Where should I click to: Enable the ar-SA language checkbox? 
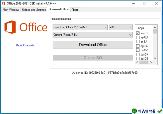138,42
